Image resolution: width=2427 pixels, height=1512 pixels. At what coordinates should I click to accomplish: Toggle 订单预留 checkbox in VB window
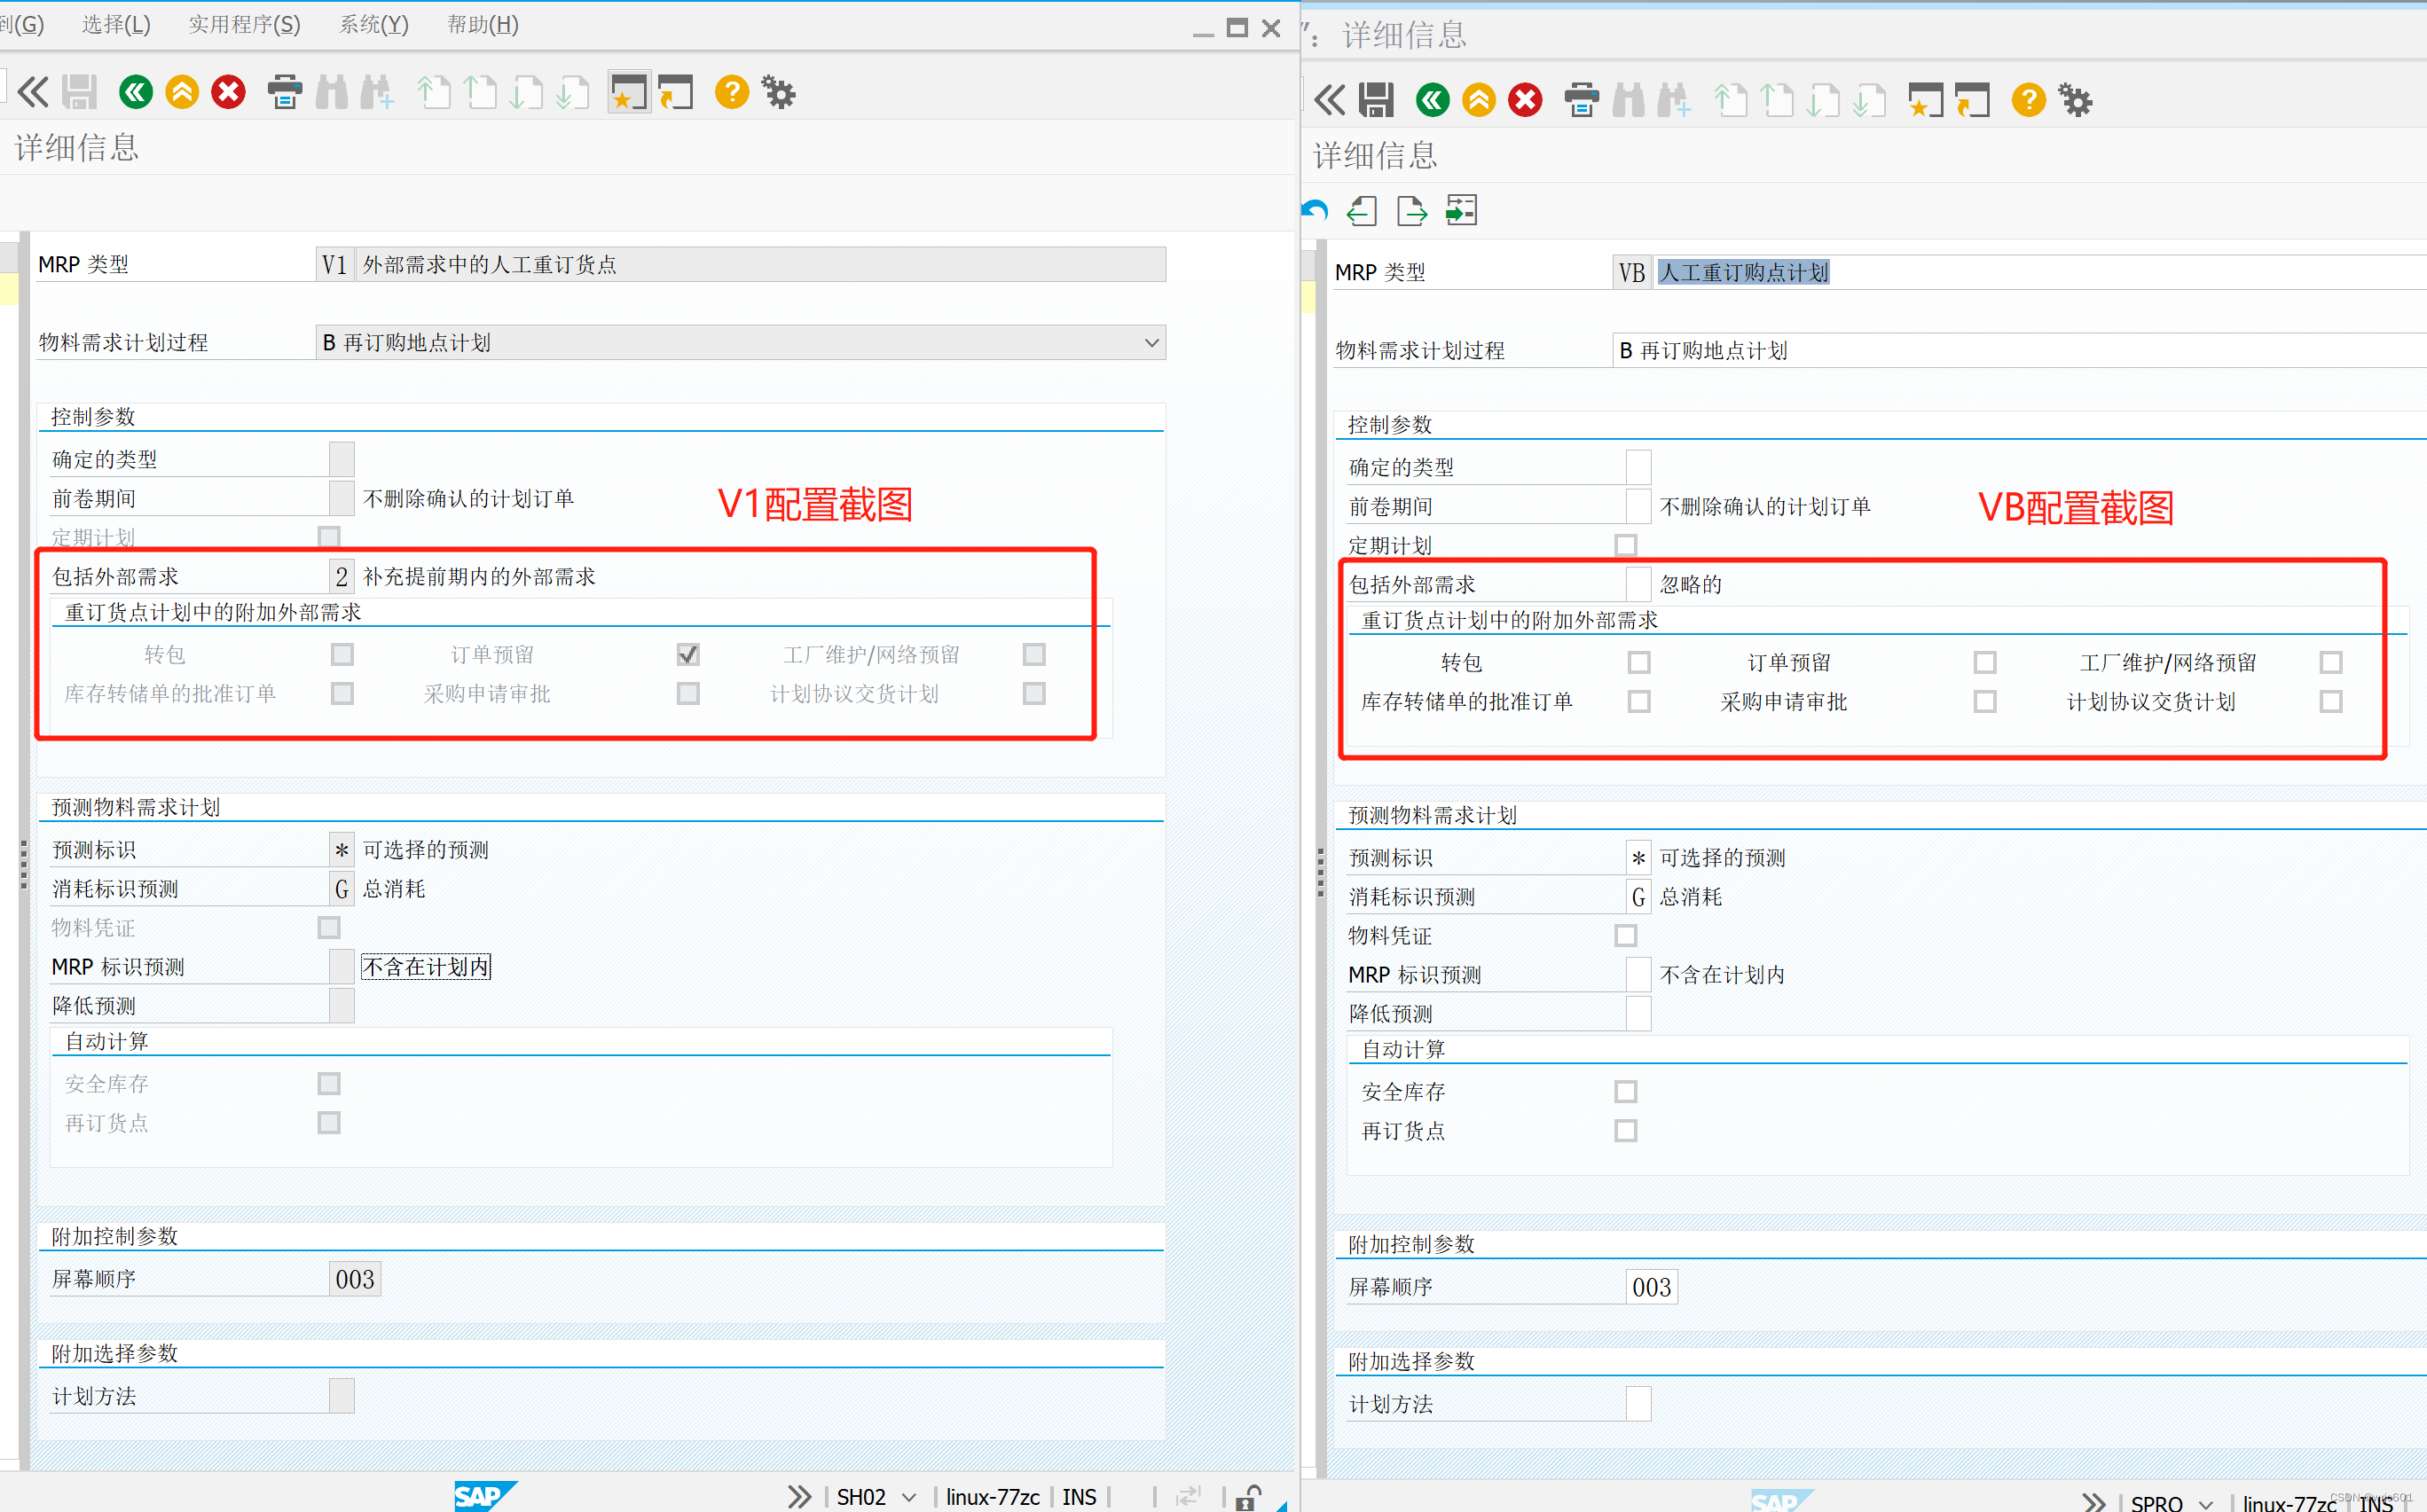click(x=1985, y=662)
